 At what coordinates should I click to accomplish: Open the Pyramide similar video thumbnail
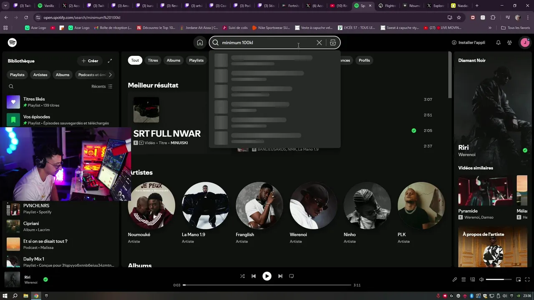[486, 190]
